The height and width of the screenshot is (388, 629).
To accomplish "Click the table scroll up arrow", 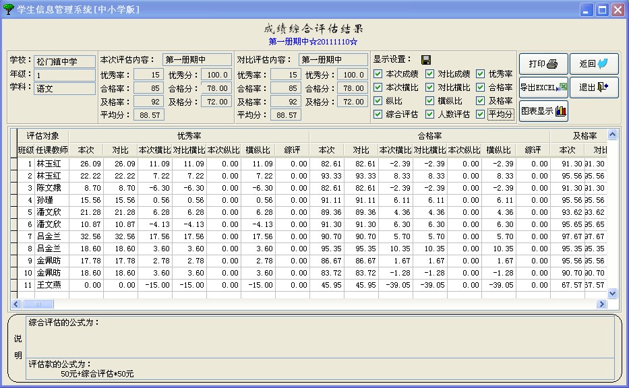I will (612, 134).
